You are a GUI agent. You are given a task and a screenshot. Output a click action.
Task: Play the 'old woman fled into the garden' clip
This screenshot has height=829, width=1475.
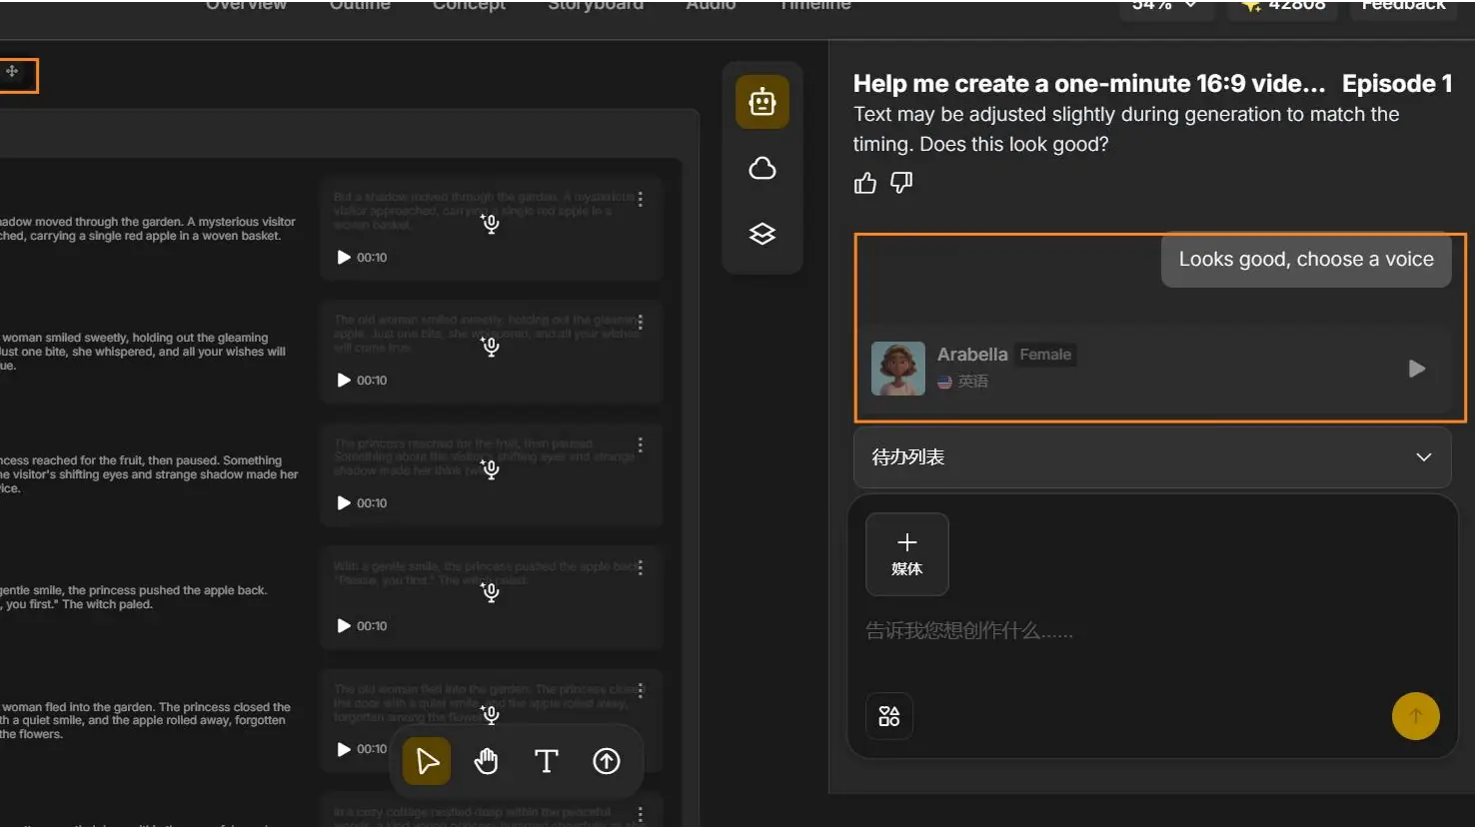tap(344, 749)
